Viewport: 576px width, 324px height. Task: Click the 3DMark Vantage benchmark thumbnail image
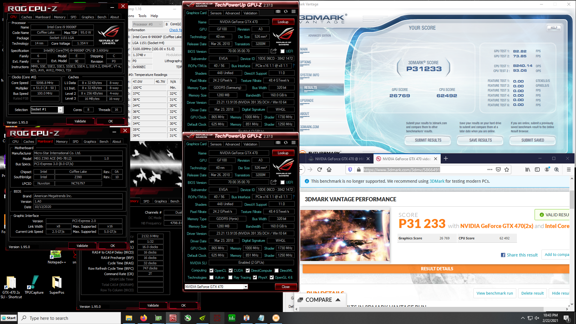[345, 235]
